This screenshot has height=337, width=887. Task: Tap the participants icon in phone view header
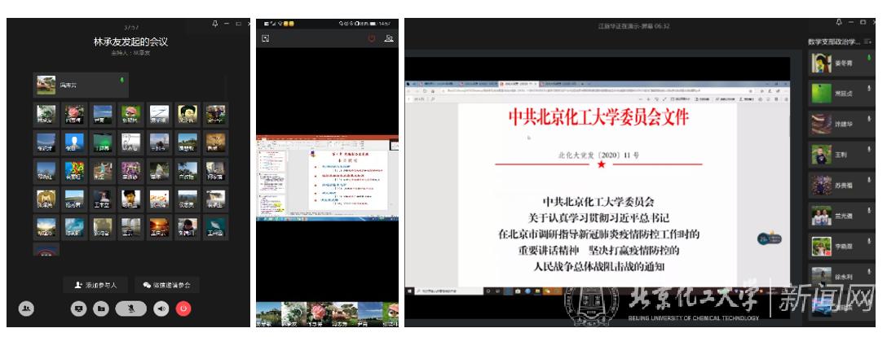[x=390, y=38]
